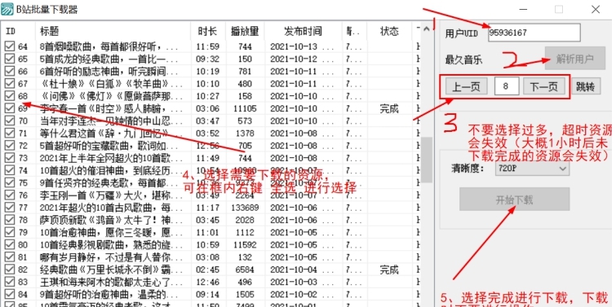Click the 用户UID label
Screen dimensions: 616x307
click(462, 33)
